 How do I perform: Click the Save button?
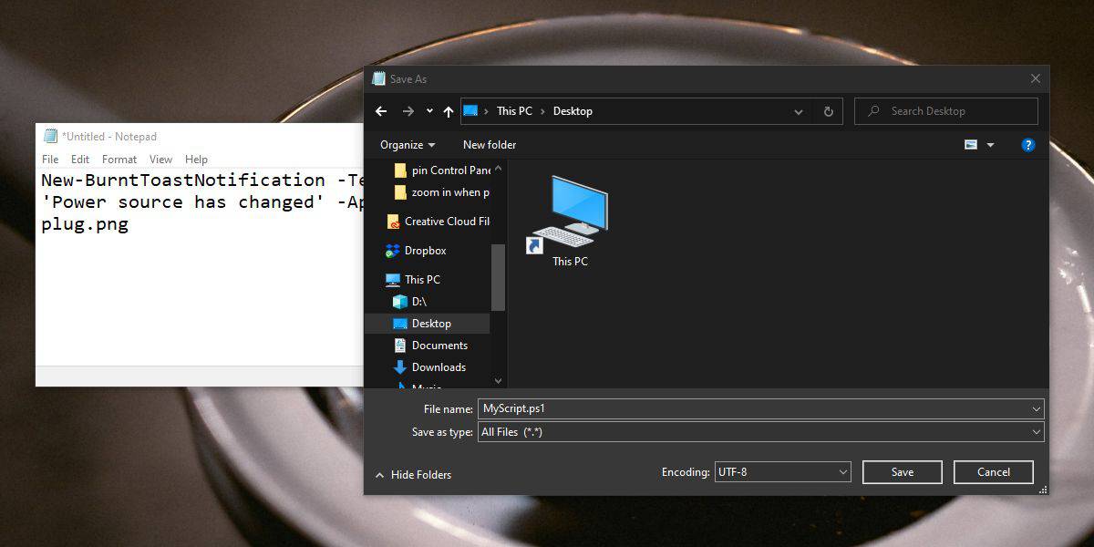[902, 472]
